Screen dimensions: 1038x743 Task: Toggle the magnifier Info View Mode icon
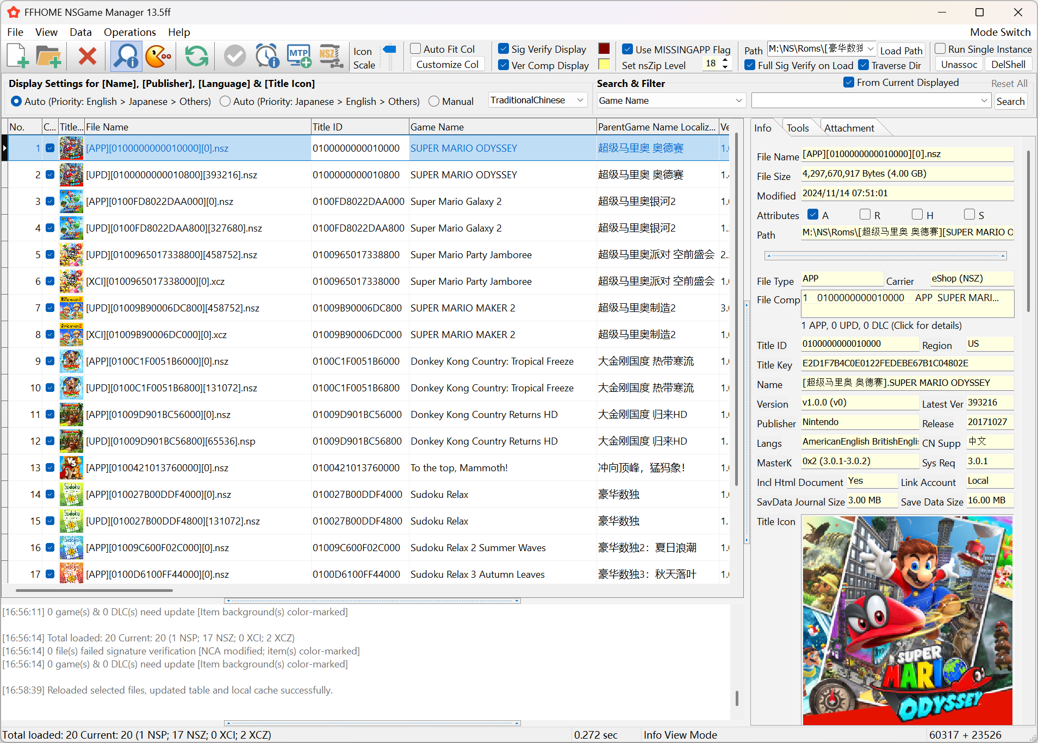pos(126,56)
